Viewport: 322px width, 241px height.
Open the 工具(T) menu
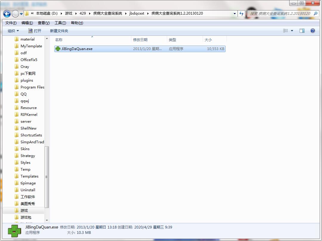pos(60,23)
